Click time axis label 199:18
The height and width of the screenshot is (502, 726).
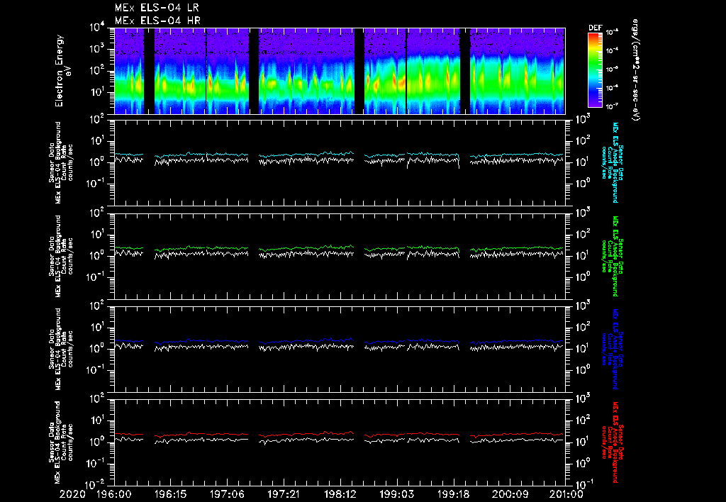pos(453,495)
